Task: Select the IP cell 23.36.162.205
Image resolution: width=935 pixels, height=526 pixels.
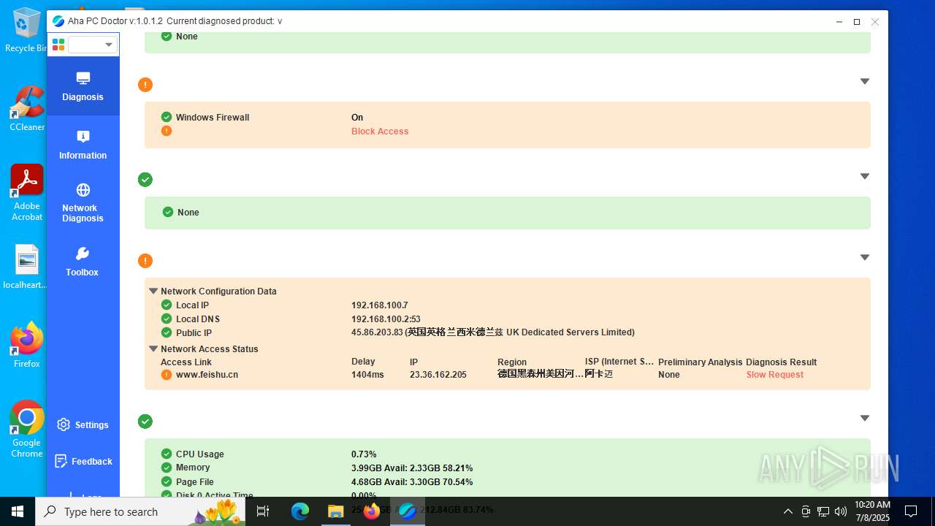Action: point(438,375)
